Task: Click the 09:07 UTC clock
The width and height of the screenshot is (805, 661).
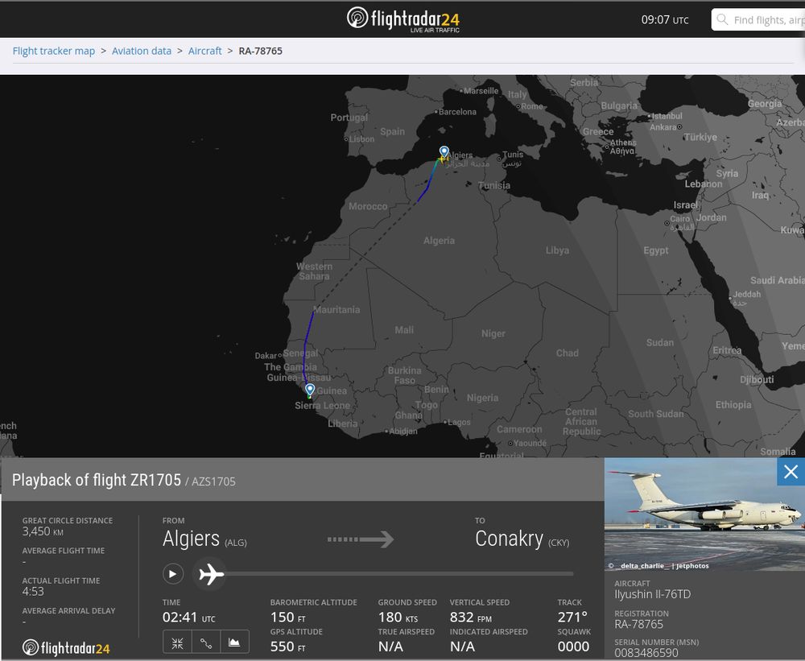Action: (x=665, y=20)
